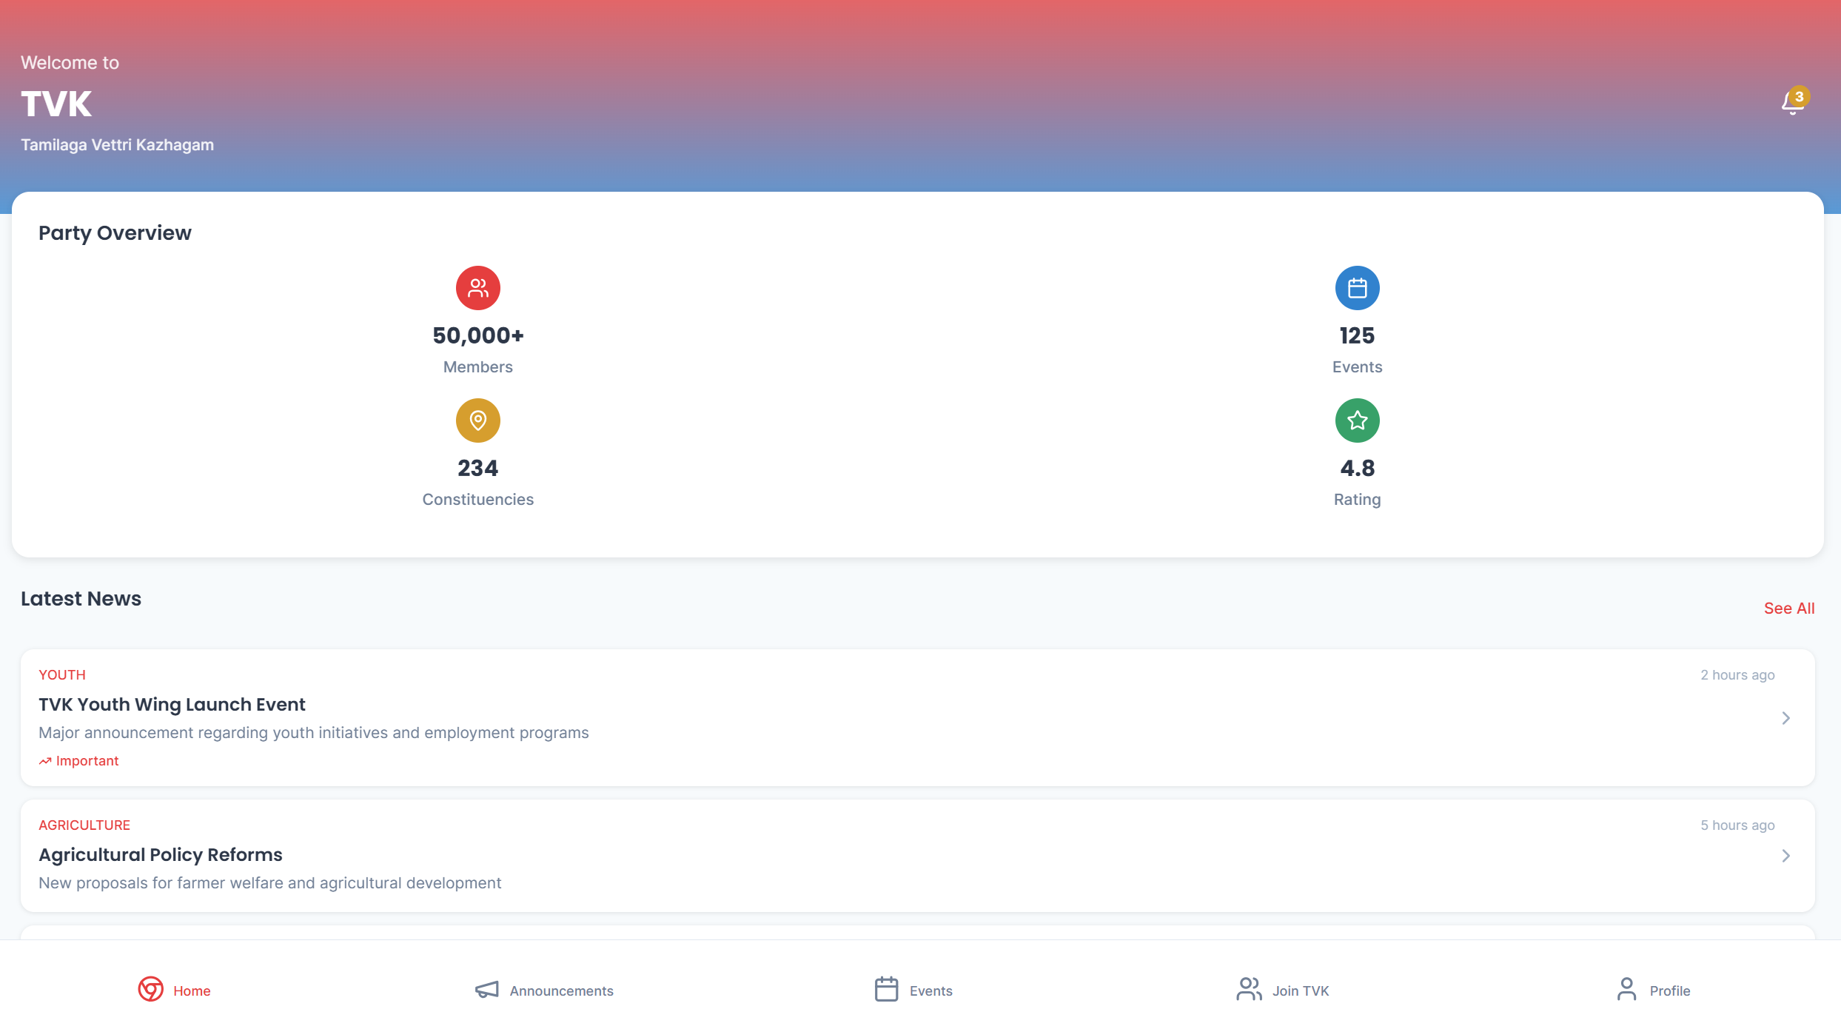This screenshot has height=1029, width=1841.
Task: Expand the Agricultural Policy Reforms chevron
Action: 1785,856
